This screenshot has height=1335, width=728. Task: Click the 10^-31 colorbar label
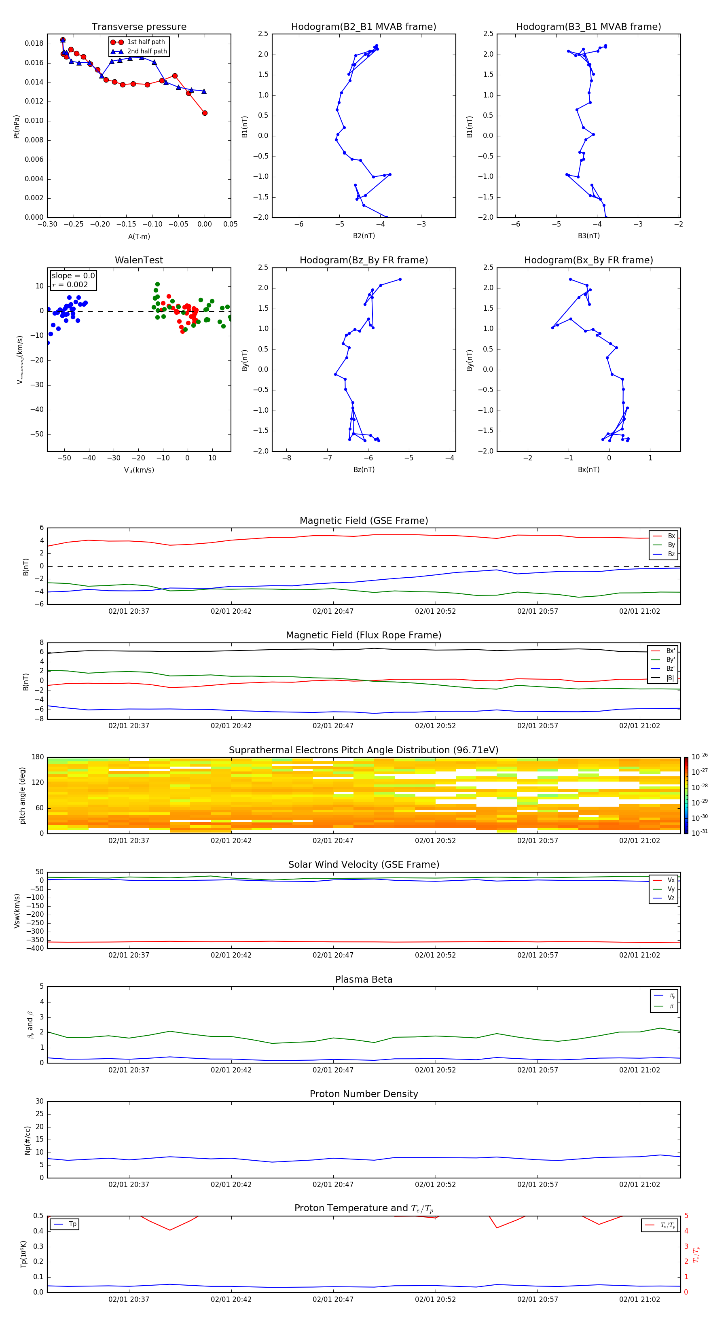[700, 833]
